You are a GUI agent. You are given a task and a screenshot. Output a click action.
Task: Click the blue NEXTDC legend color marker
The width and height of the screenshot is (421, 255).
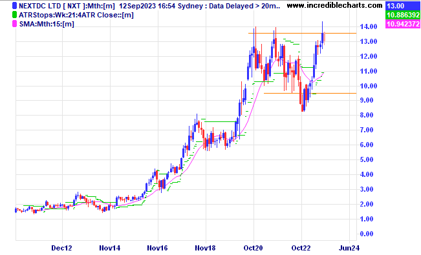click(14, 6)
